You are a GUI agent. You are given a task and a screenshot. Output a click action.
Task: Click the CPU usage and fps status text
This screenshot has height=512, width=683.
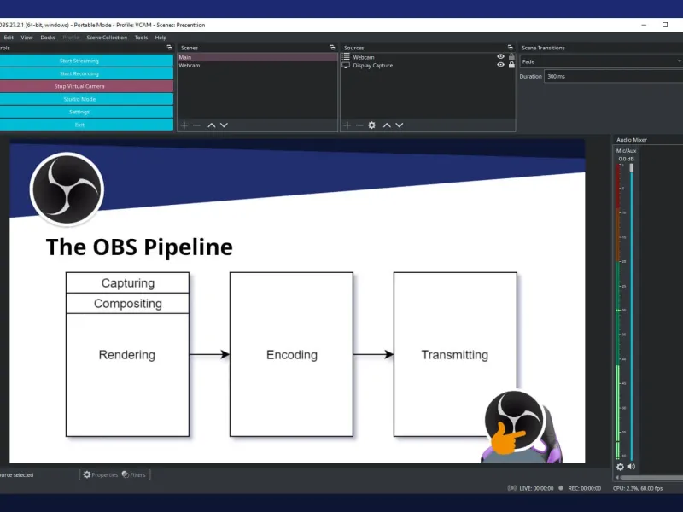click(x=638, y=488)
